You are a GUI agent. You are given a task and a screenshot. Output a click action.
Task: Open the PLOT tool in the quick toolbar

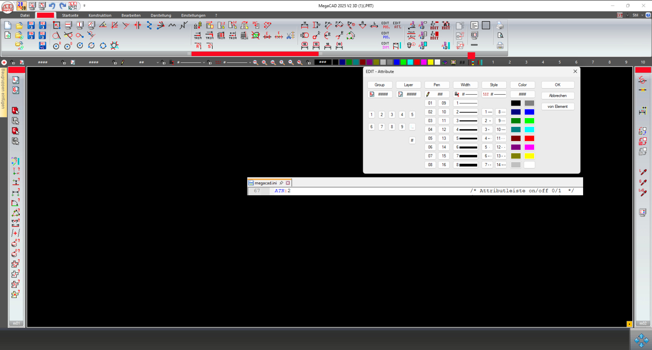point(73,6)
